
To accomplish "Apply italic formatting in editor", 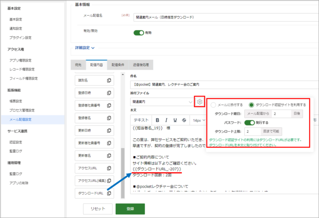I will coord(166,120).
